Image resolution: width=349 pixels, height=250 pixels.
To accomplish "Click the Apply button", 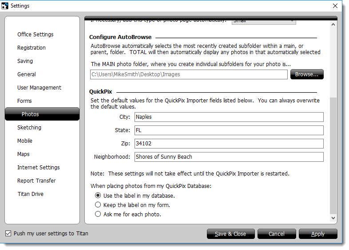I will (x=318, y=234).
